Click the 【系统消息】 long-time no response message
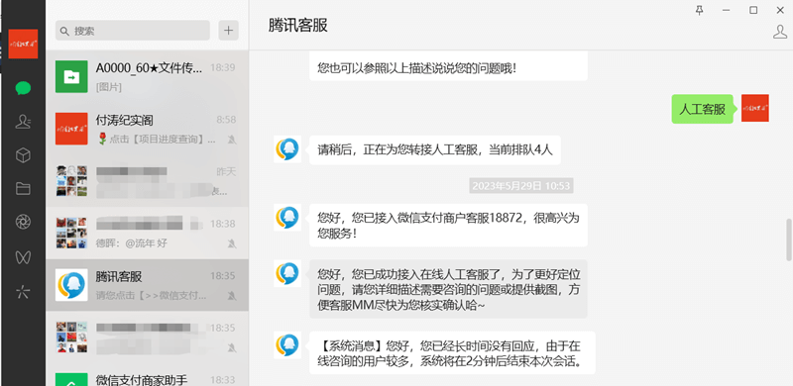The image size is (793, 386). click(x=452, y=352)
